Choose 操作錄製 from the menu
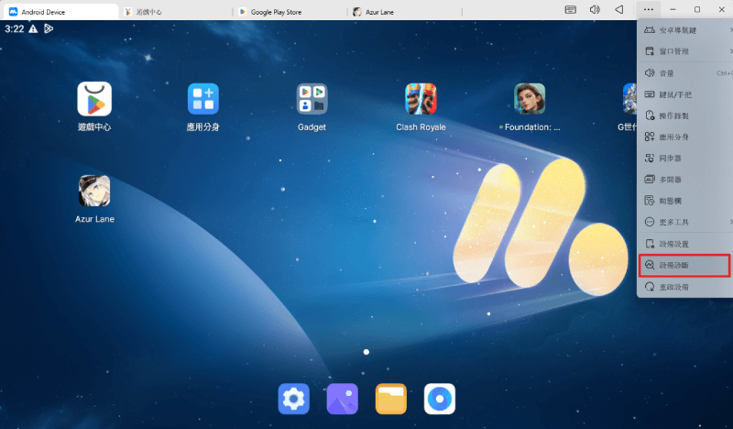The image size is (733, 429). (x=685, y=115)
